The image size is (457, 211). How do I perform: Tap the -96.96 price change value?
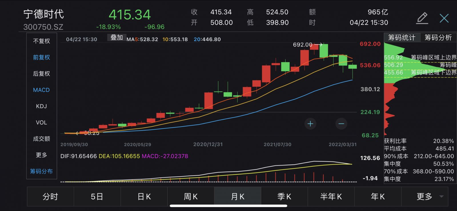tap(154, 27)
